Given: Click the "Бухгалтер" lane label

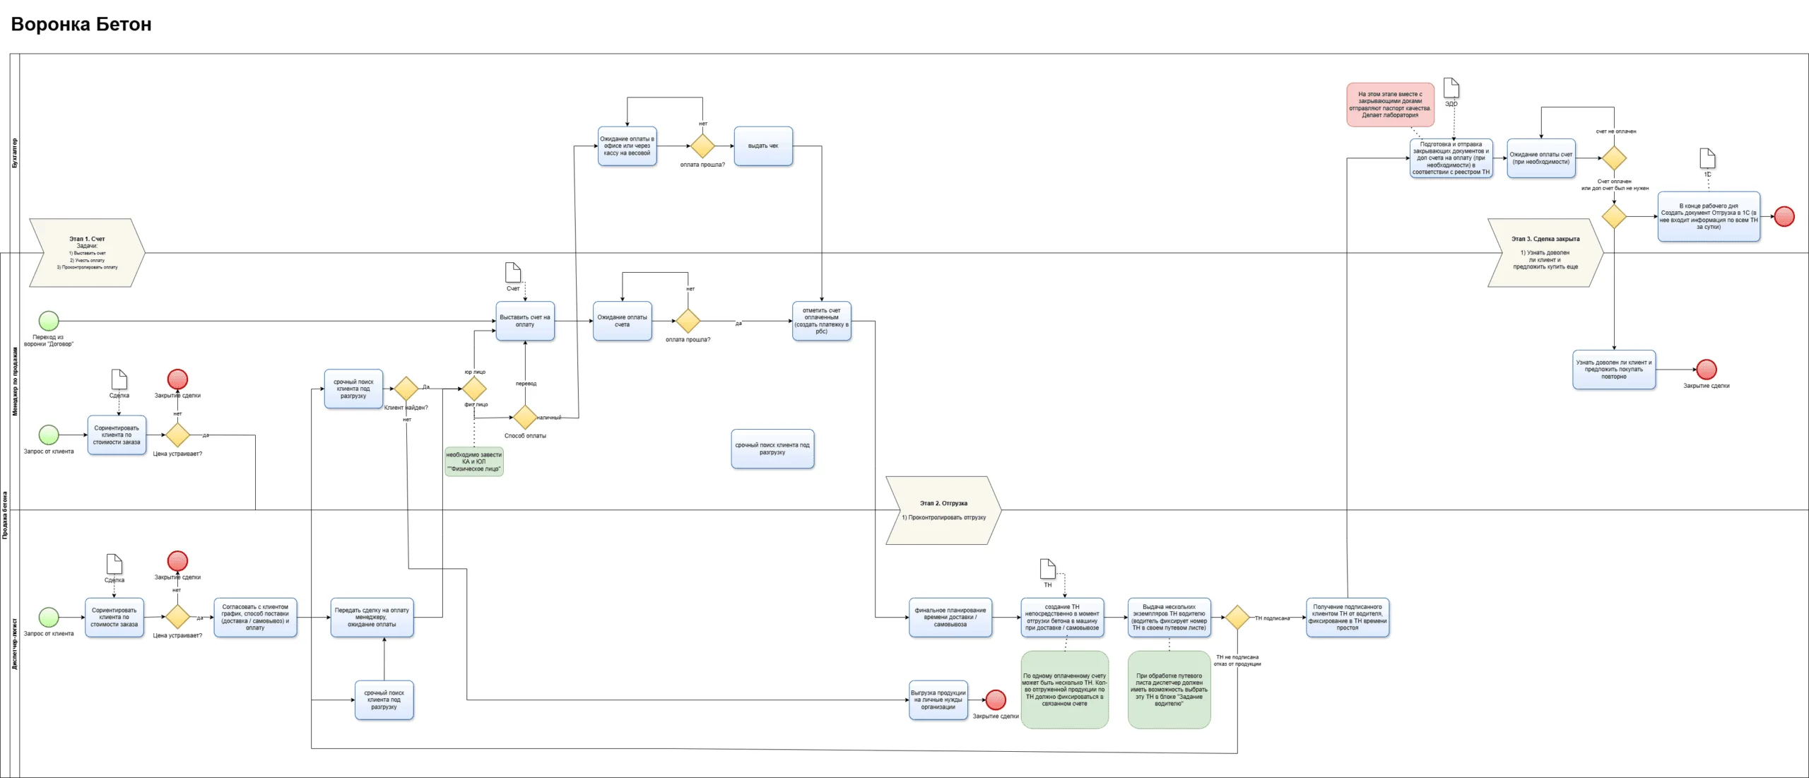Looking at the screenshot, I should click(x=15, y=153).
